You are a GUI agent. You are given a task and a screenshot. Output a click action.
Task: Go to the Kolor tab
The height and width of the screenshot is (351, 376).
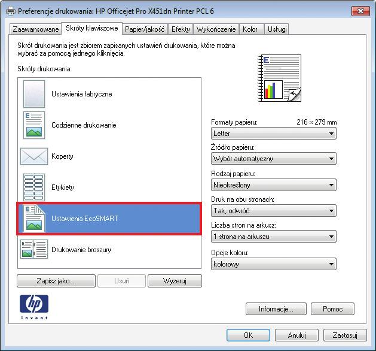click(251, 29)
